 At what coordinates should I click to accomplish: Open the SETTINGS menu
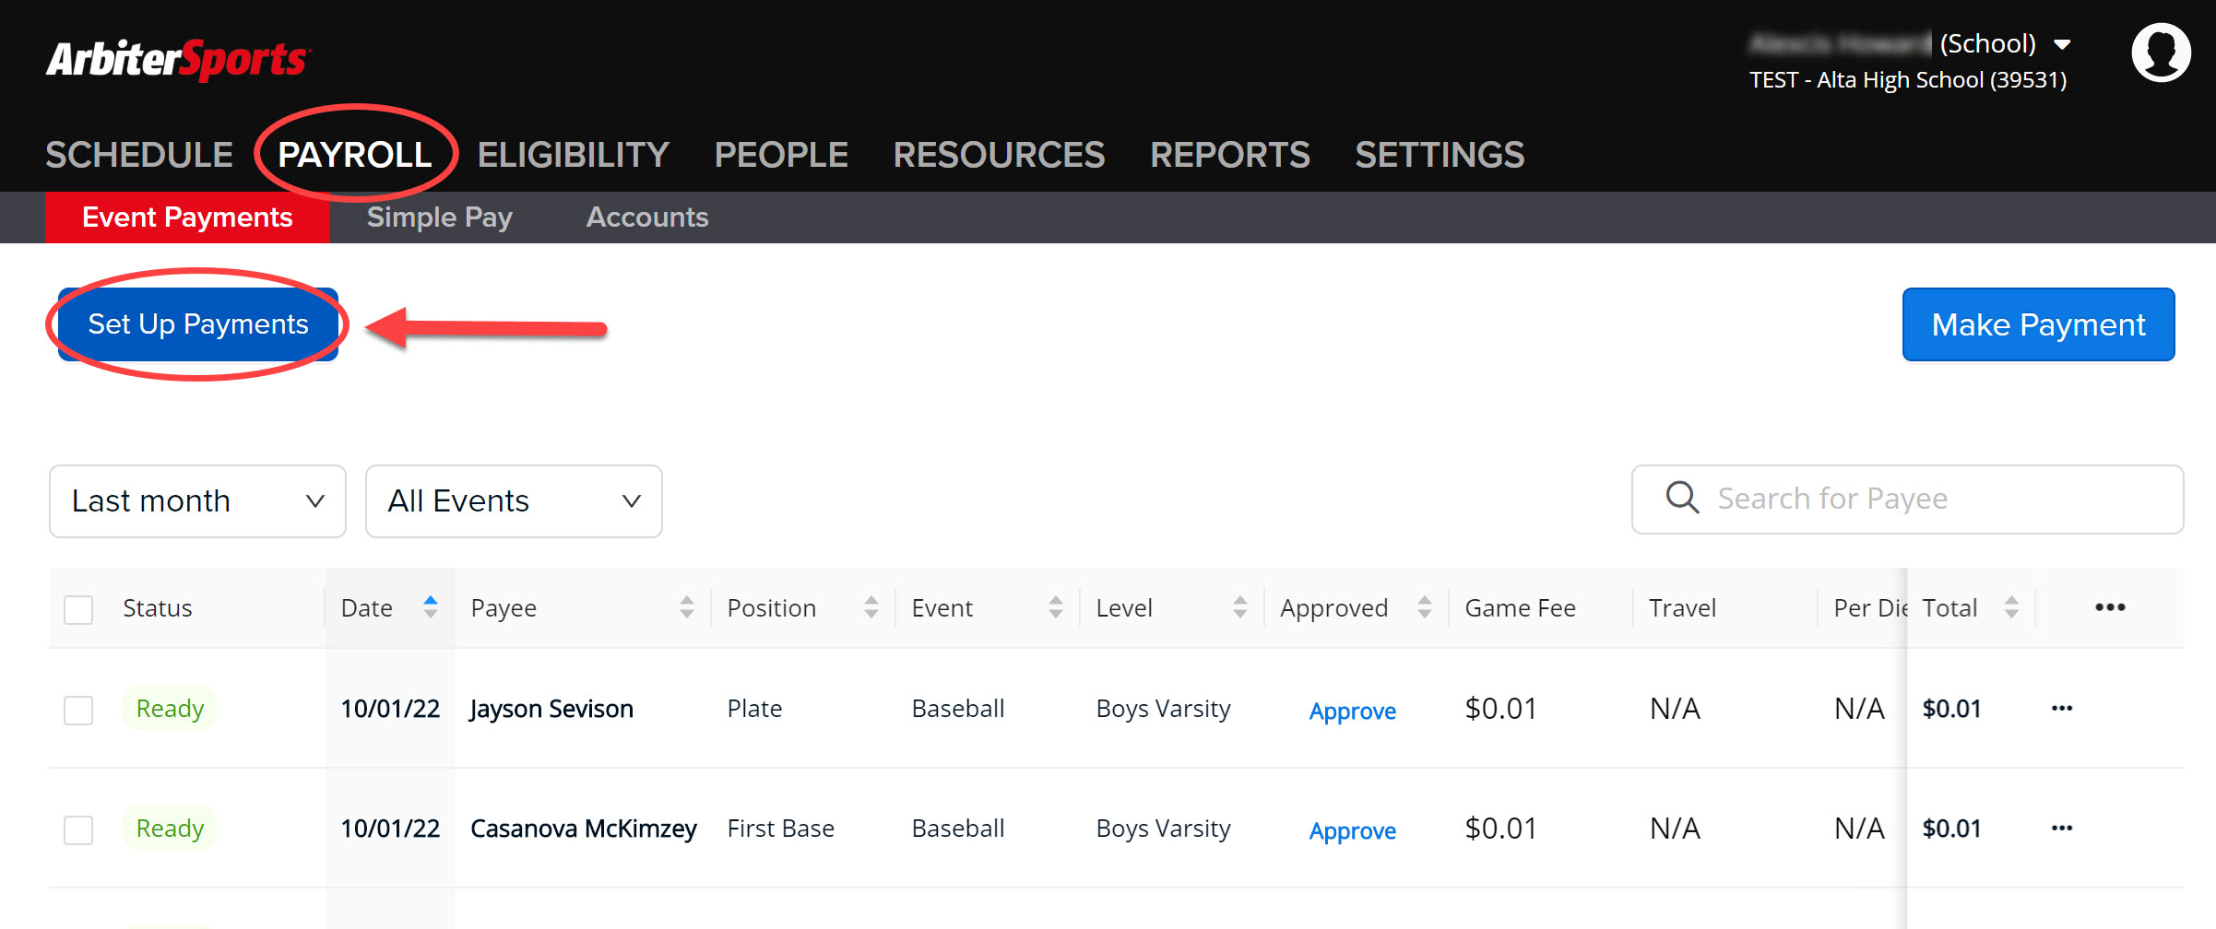point(1440,155)
